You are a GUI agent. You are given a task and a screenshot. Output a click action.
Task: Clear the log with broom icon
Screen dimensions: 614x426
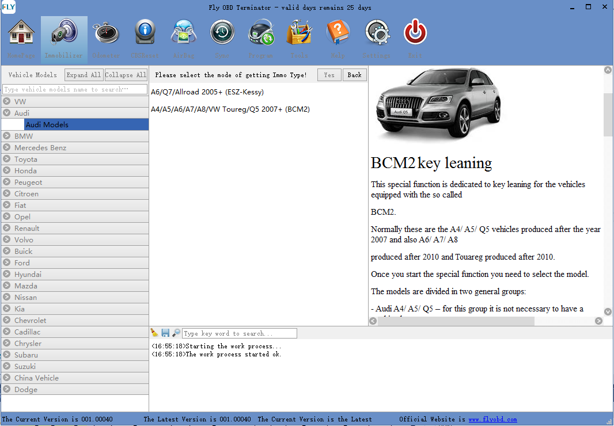pyautogui.click(x=154, y=333)
